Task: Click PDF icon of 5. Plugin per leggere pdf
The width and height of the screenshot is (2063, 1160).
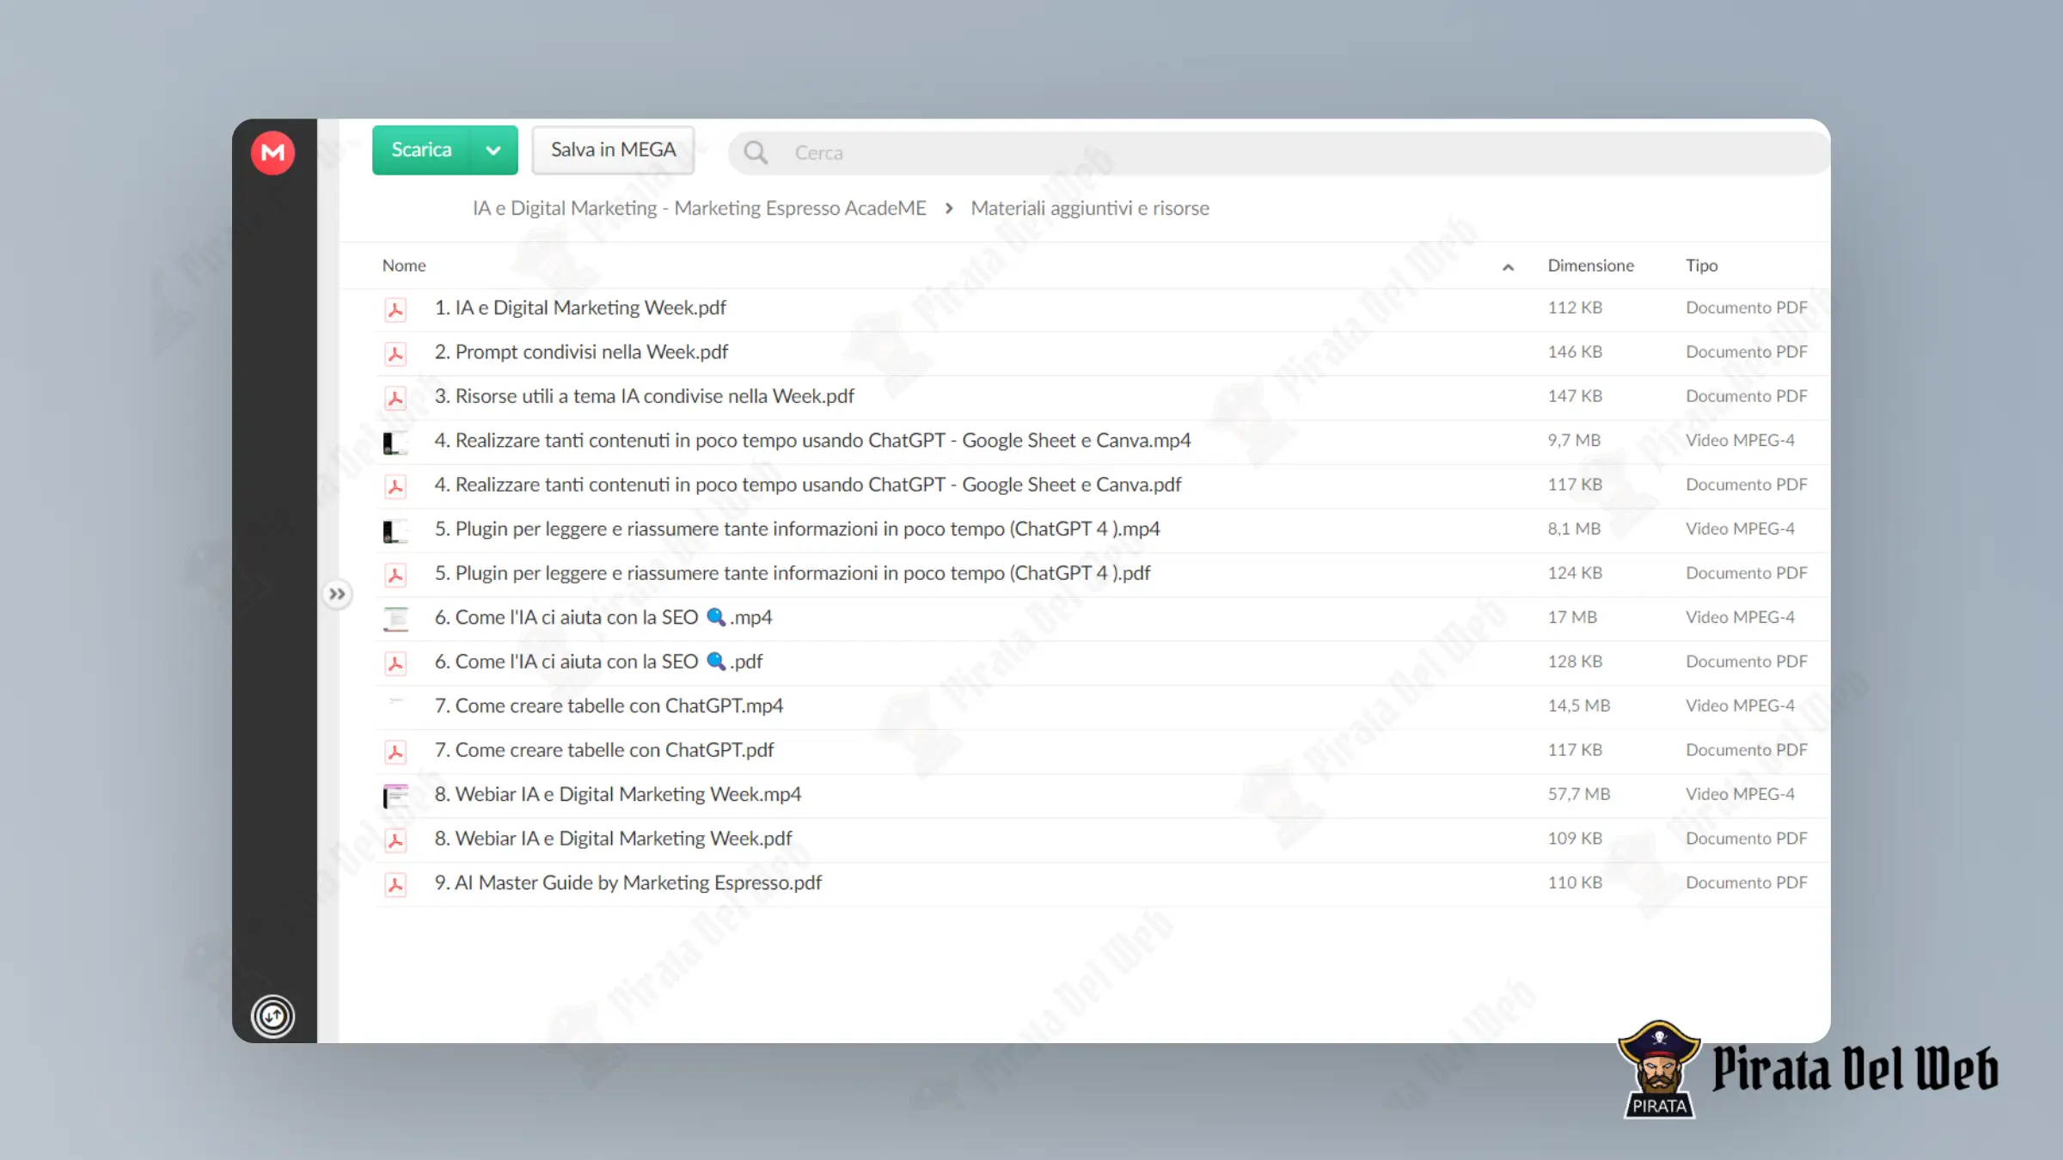Action: 395,575
